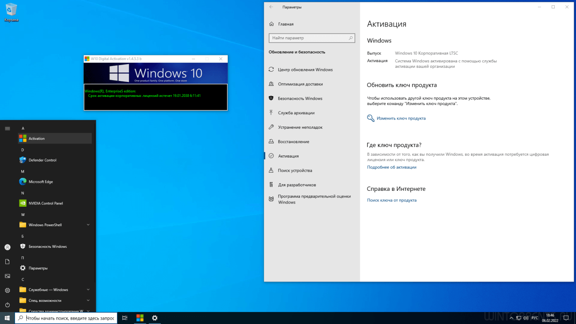Viewport: 576px width, 324px height.
Task: Click Settings gear icon on taskbar
Action: coord(155,318)
